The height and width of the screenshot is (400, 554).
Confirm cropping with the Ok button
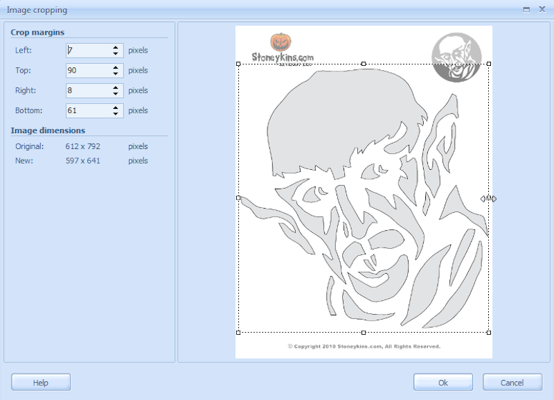coord(443,382)
